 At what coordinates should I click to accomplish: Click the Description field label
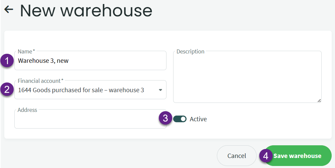(190, 51)
